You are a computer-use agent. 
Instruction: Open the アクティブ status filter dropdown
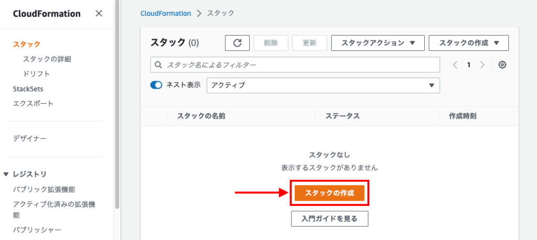pyautogui.click(x=323, y=85)
